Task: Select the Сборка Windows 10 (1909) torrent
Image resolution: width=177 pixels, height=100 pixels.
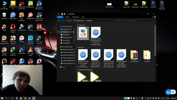Action: [x=121, y=58]
